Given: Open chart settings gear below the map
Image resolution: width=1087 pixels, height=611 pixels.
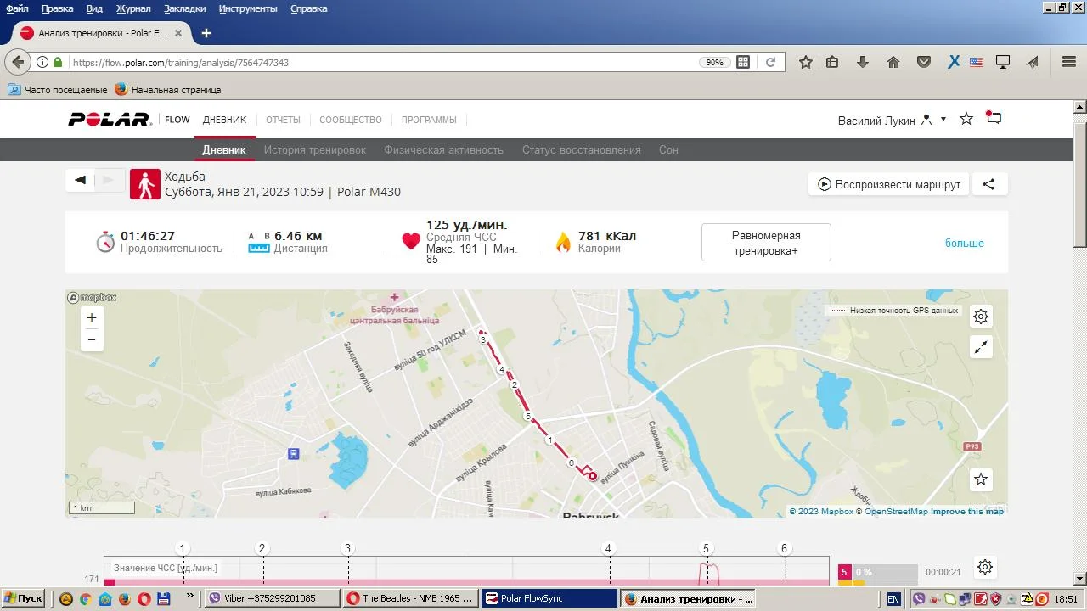Looking at the screenshot, I should [985, 567].
